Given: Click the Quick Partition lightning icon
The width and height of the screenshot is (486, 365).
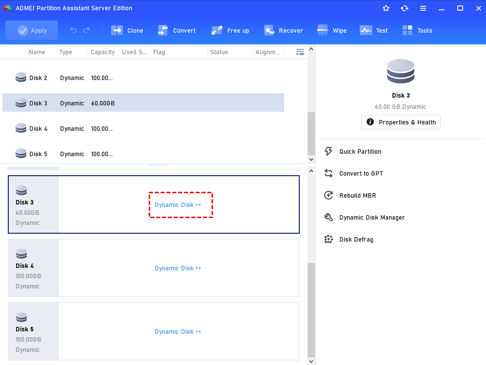Looking at the screenshot, I should click(328, 151).
